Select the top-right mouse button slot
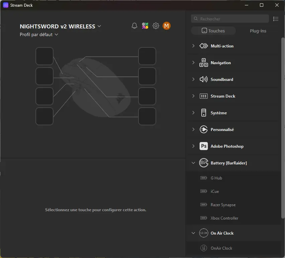Image resolution: width=285 pixels, height=258 pixels. (x=147, y=56)
